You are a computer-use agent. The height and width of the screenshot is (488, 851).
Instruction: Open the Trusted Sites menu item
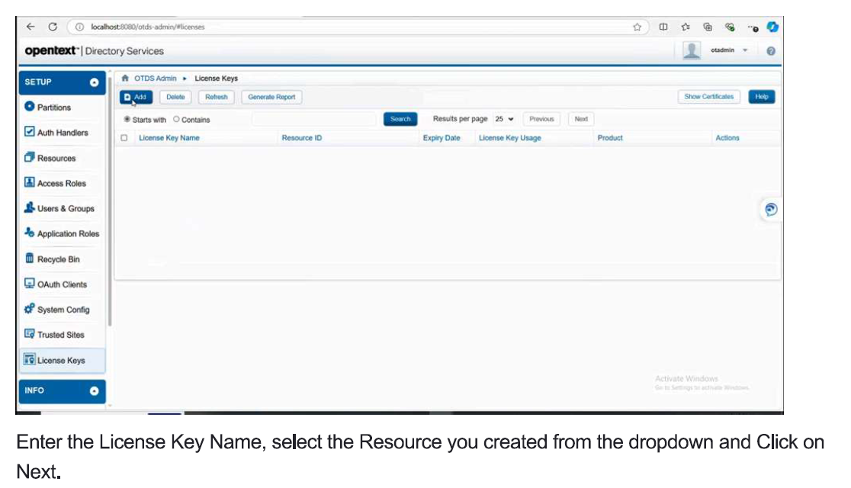[x=60, y=335]
